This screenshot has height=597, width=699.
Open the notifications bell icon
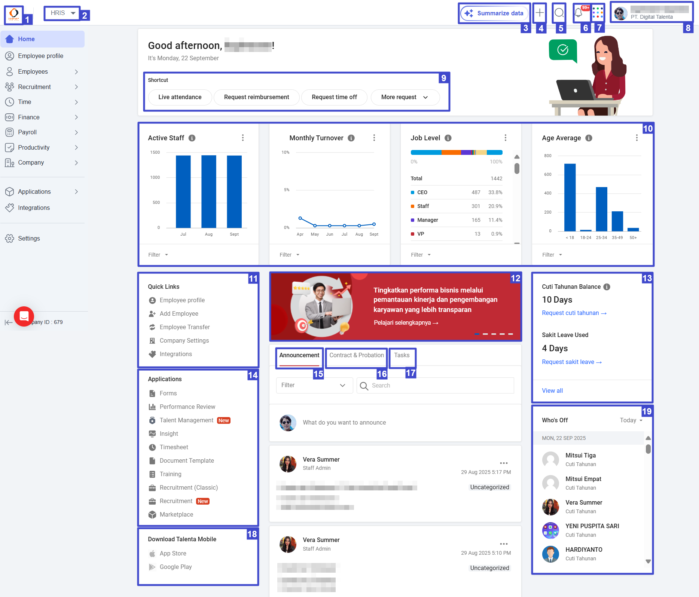(579, 13)
